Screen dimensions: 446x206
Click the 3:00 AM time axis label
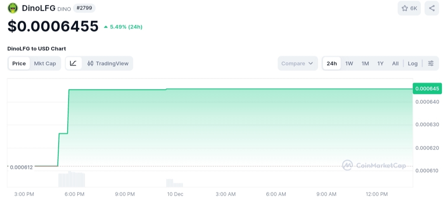(225, 194)
